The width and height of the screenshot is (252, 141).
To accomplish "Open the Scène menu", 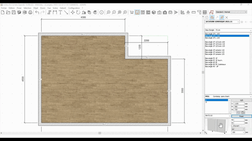I will [55, 8].
